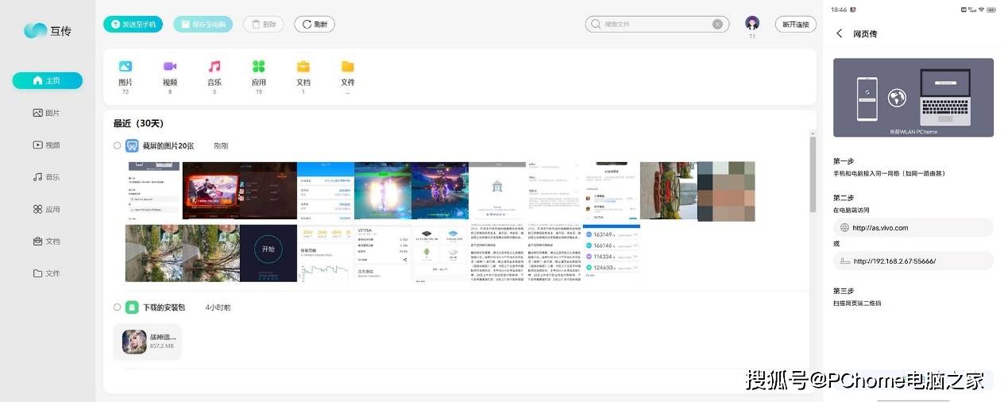Open the 文件 folder category icon
The height and width of the screenshot is (402, 1008).
[348, 68]
